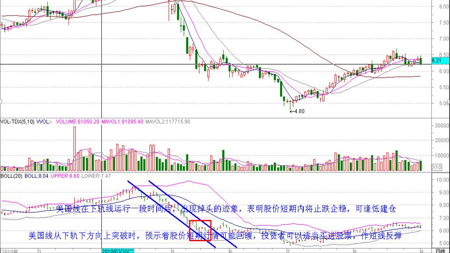Click the BOLL:8.04 middle band value
The height and width of the screenshot is (253, 450).
point(36,176)
